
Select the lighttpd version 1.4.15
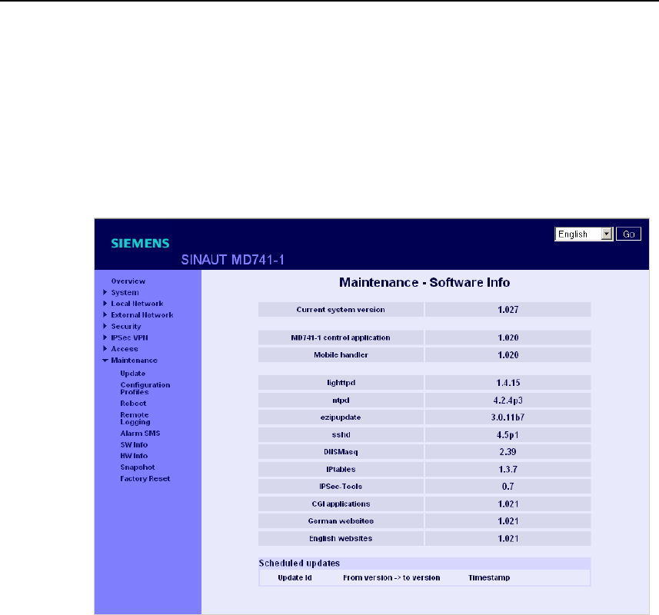pos(508,383)
